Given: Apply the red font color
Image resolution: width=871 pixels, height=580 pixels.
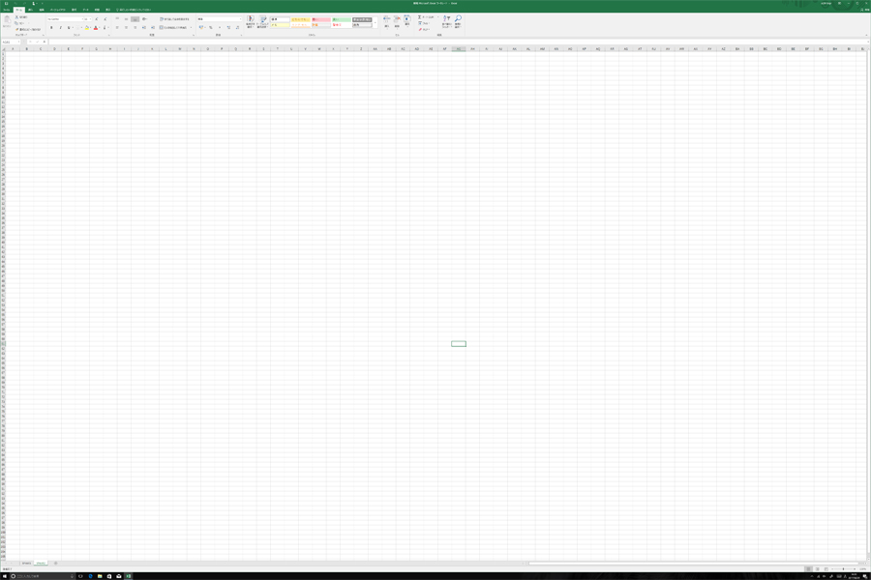Looking at the screenshot, I should 96,28.
